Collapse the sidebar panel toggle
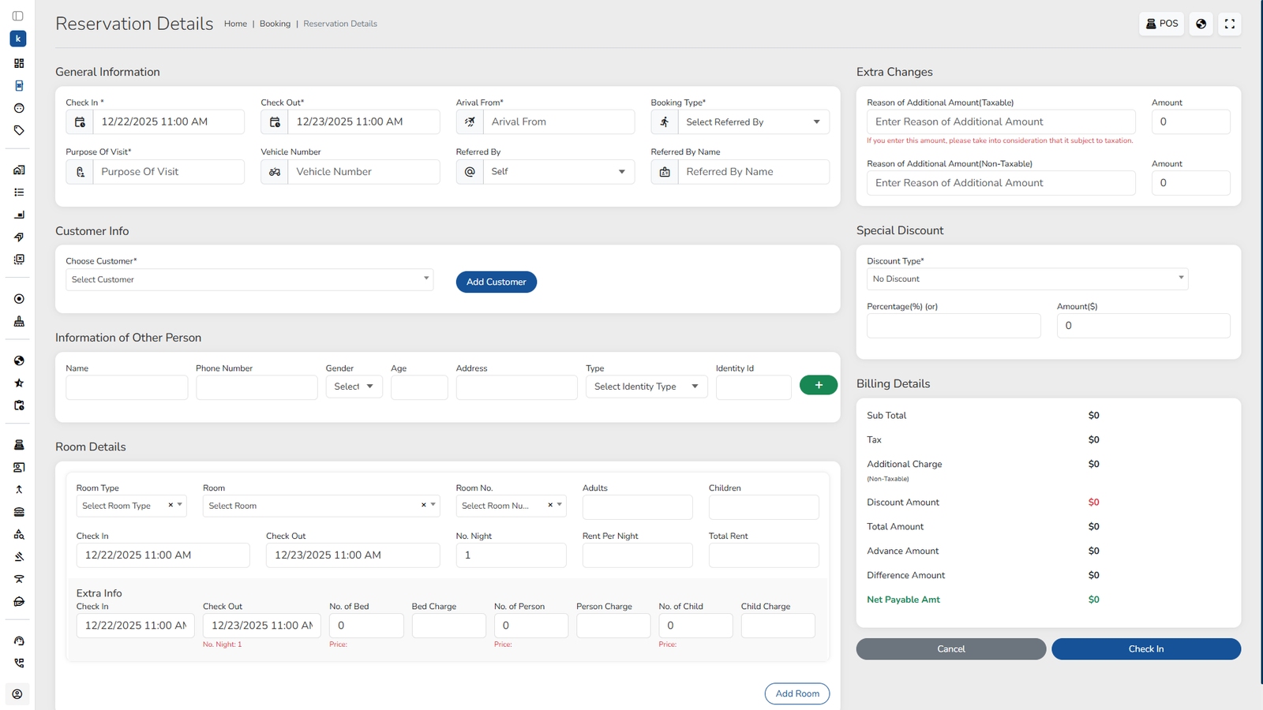The image size is (1263, 710). (x=18, y=16)
